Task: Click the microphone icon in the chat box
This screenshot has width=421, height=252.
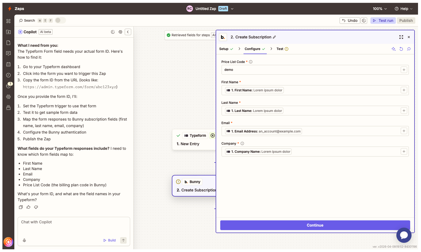Action: click(x=24, y=240)
